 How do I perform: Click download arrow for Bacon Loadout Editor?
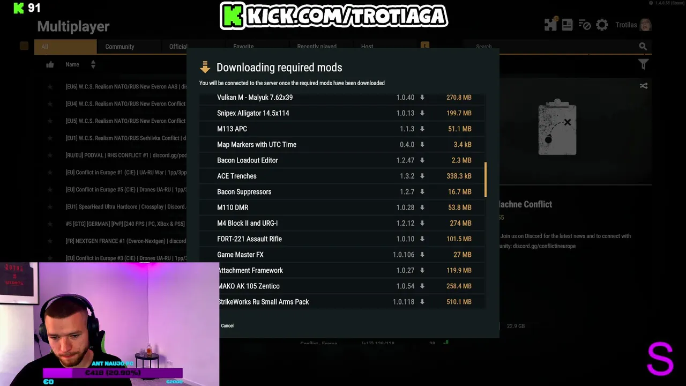[x=422, y=160]
